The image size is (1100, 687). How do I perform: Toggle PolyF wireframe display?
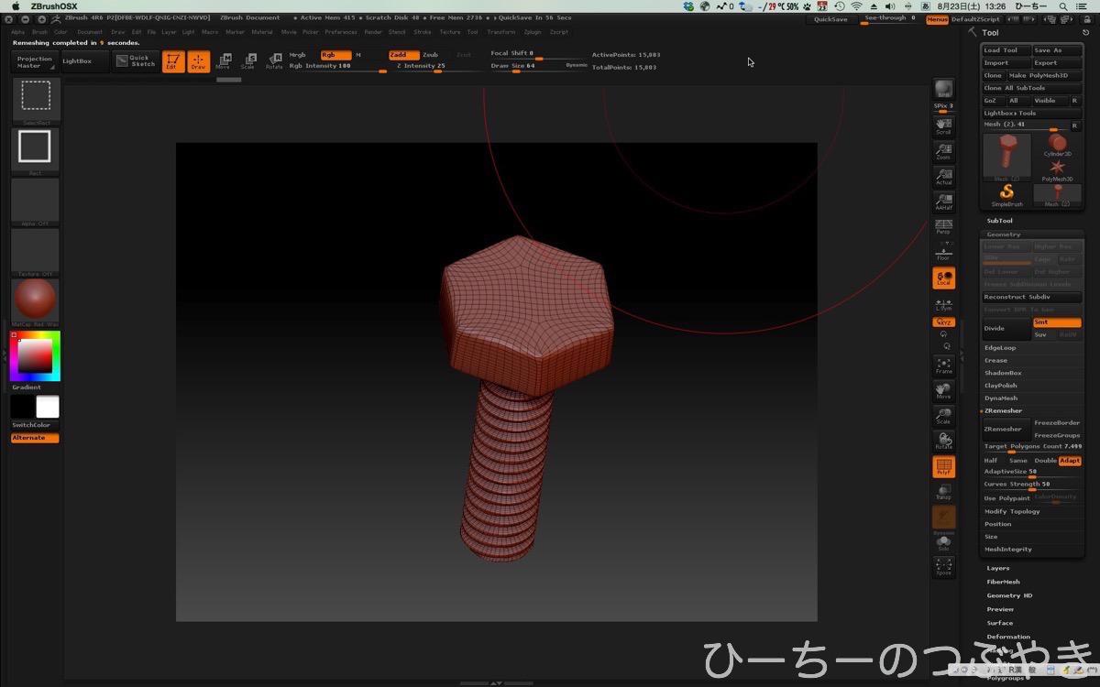click(x=943, y=467)
